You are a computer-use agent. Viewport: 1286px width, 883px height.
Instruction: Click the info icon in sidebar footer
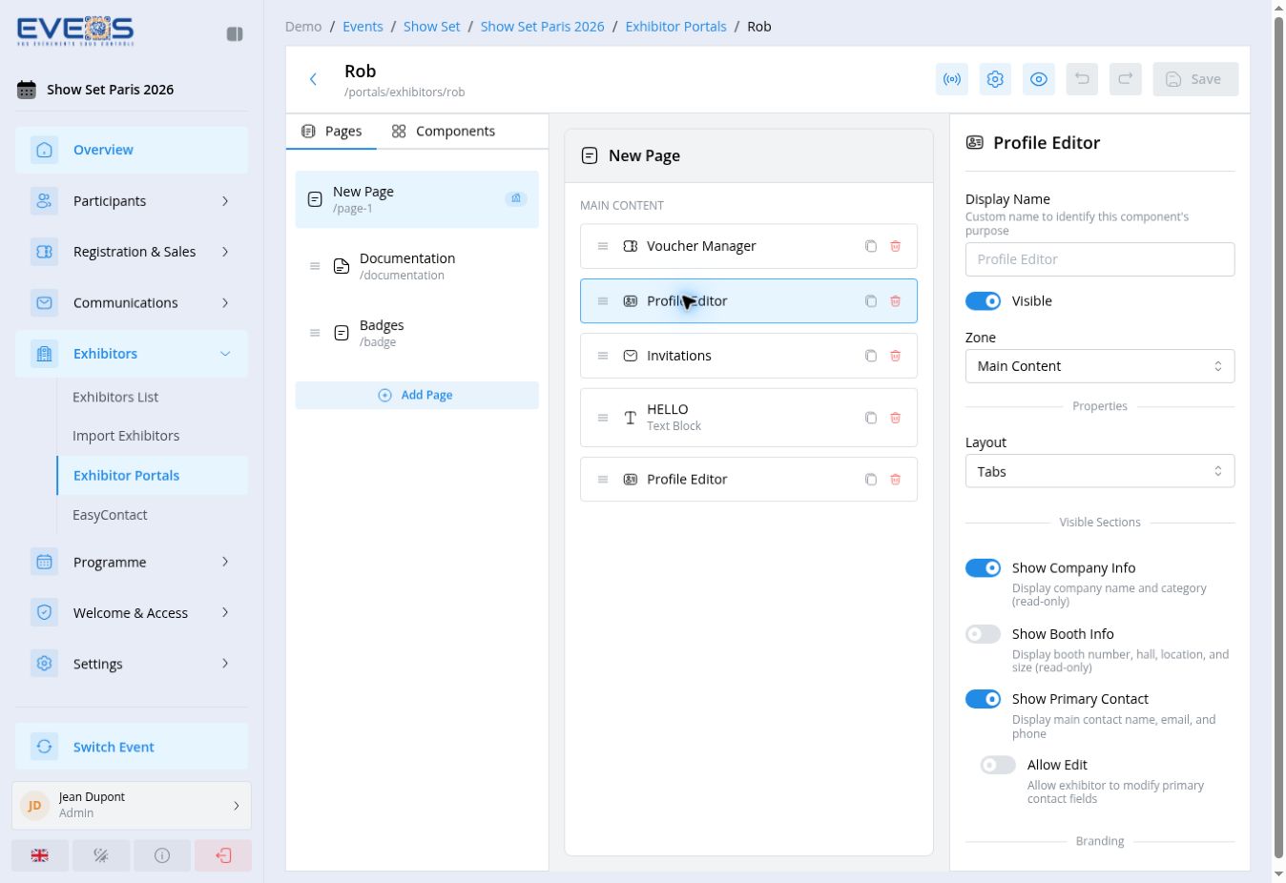(x=162, y=855)
